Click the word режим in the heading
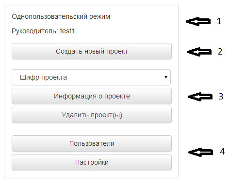Screen dimensions: 229x182 tap(99, 17)
